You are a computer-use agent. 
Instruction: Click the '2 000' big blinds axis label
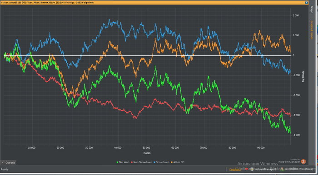pos(296,15)
